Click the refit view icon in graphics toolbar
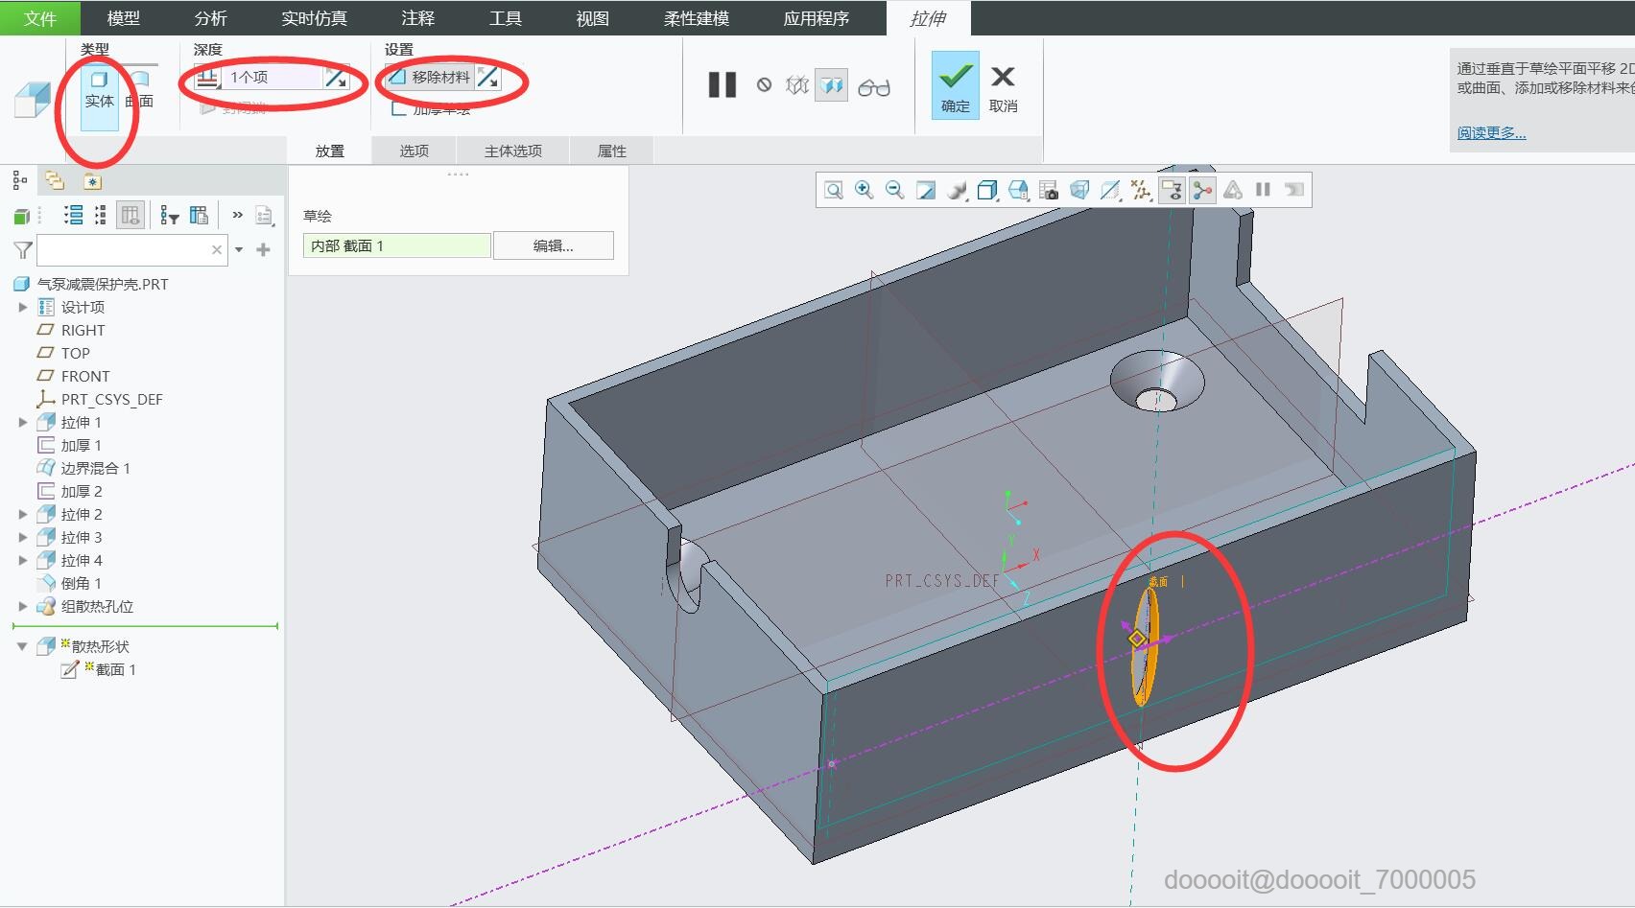 (834, 190)
